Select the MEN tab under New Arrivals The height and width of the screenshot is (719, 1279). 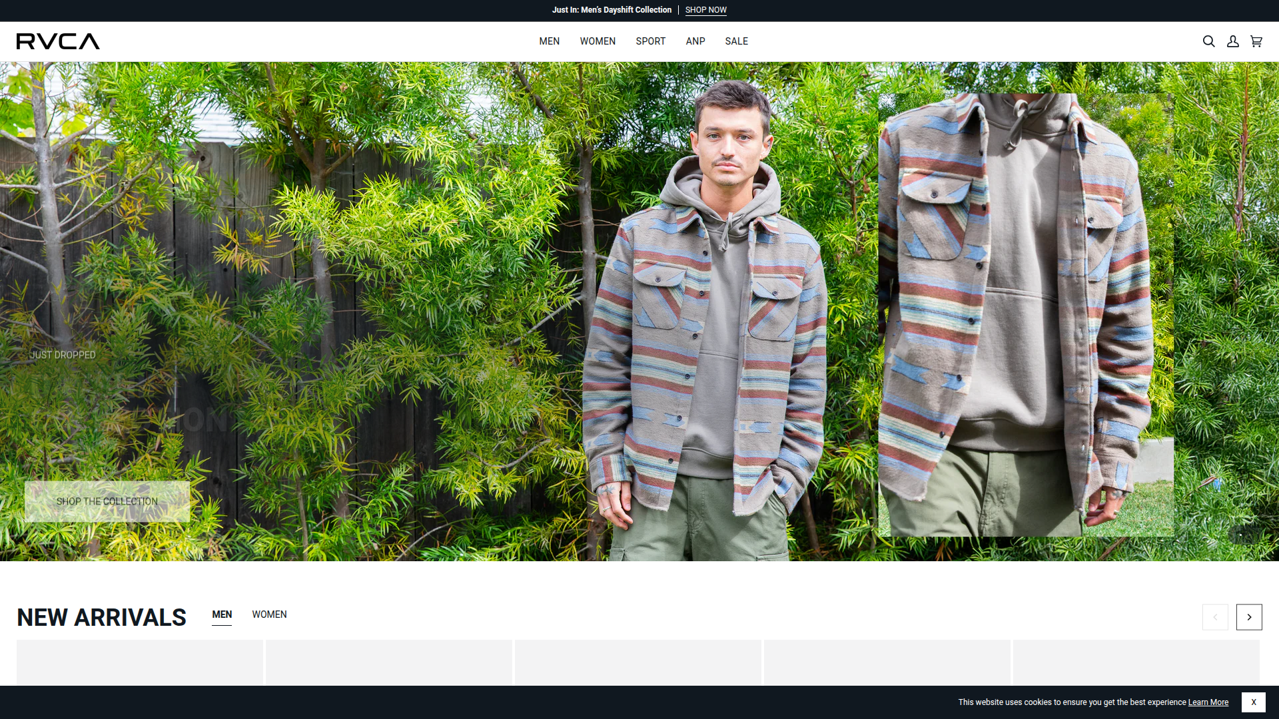(222, 614)
